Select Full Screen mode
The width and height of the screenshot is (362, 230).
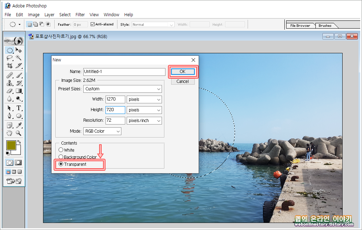pos(19,171)
